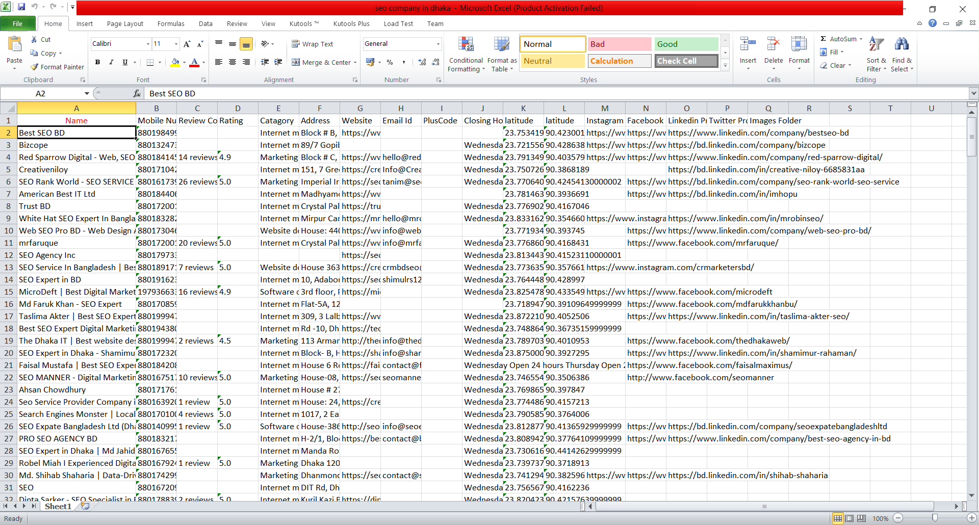Select column K header
Image resolution: width=979 pixels, height=525 pixels.
coord(523,108)
